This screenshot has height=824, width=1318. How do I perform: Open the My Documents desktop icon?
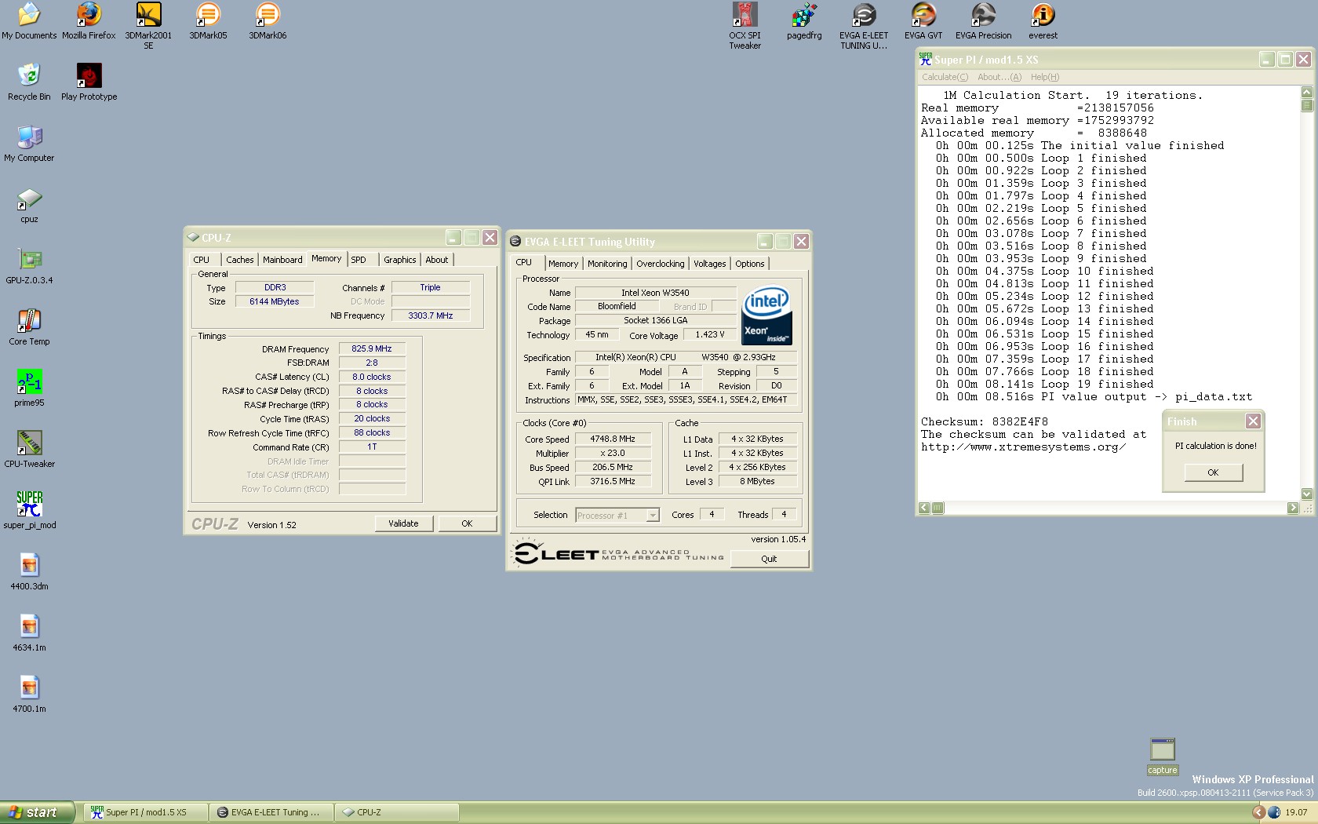click(29, 21)
